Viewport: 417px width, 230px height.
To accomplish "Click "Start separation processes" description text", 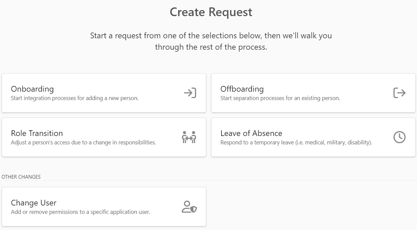I will [x=280, y=98].
